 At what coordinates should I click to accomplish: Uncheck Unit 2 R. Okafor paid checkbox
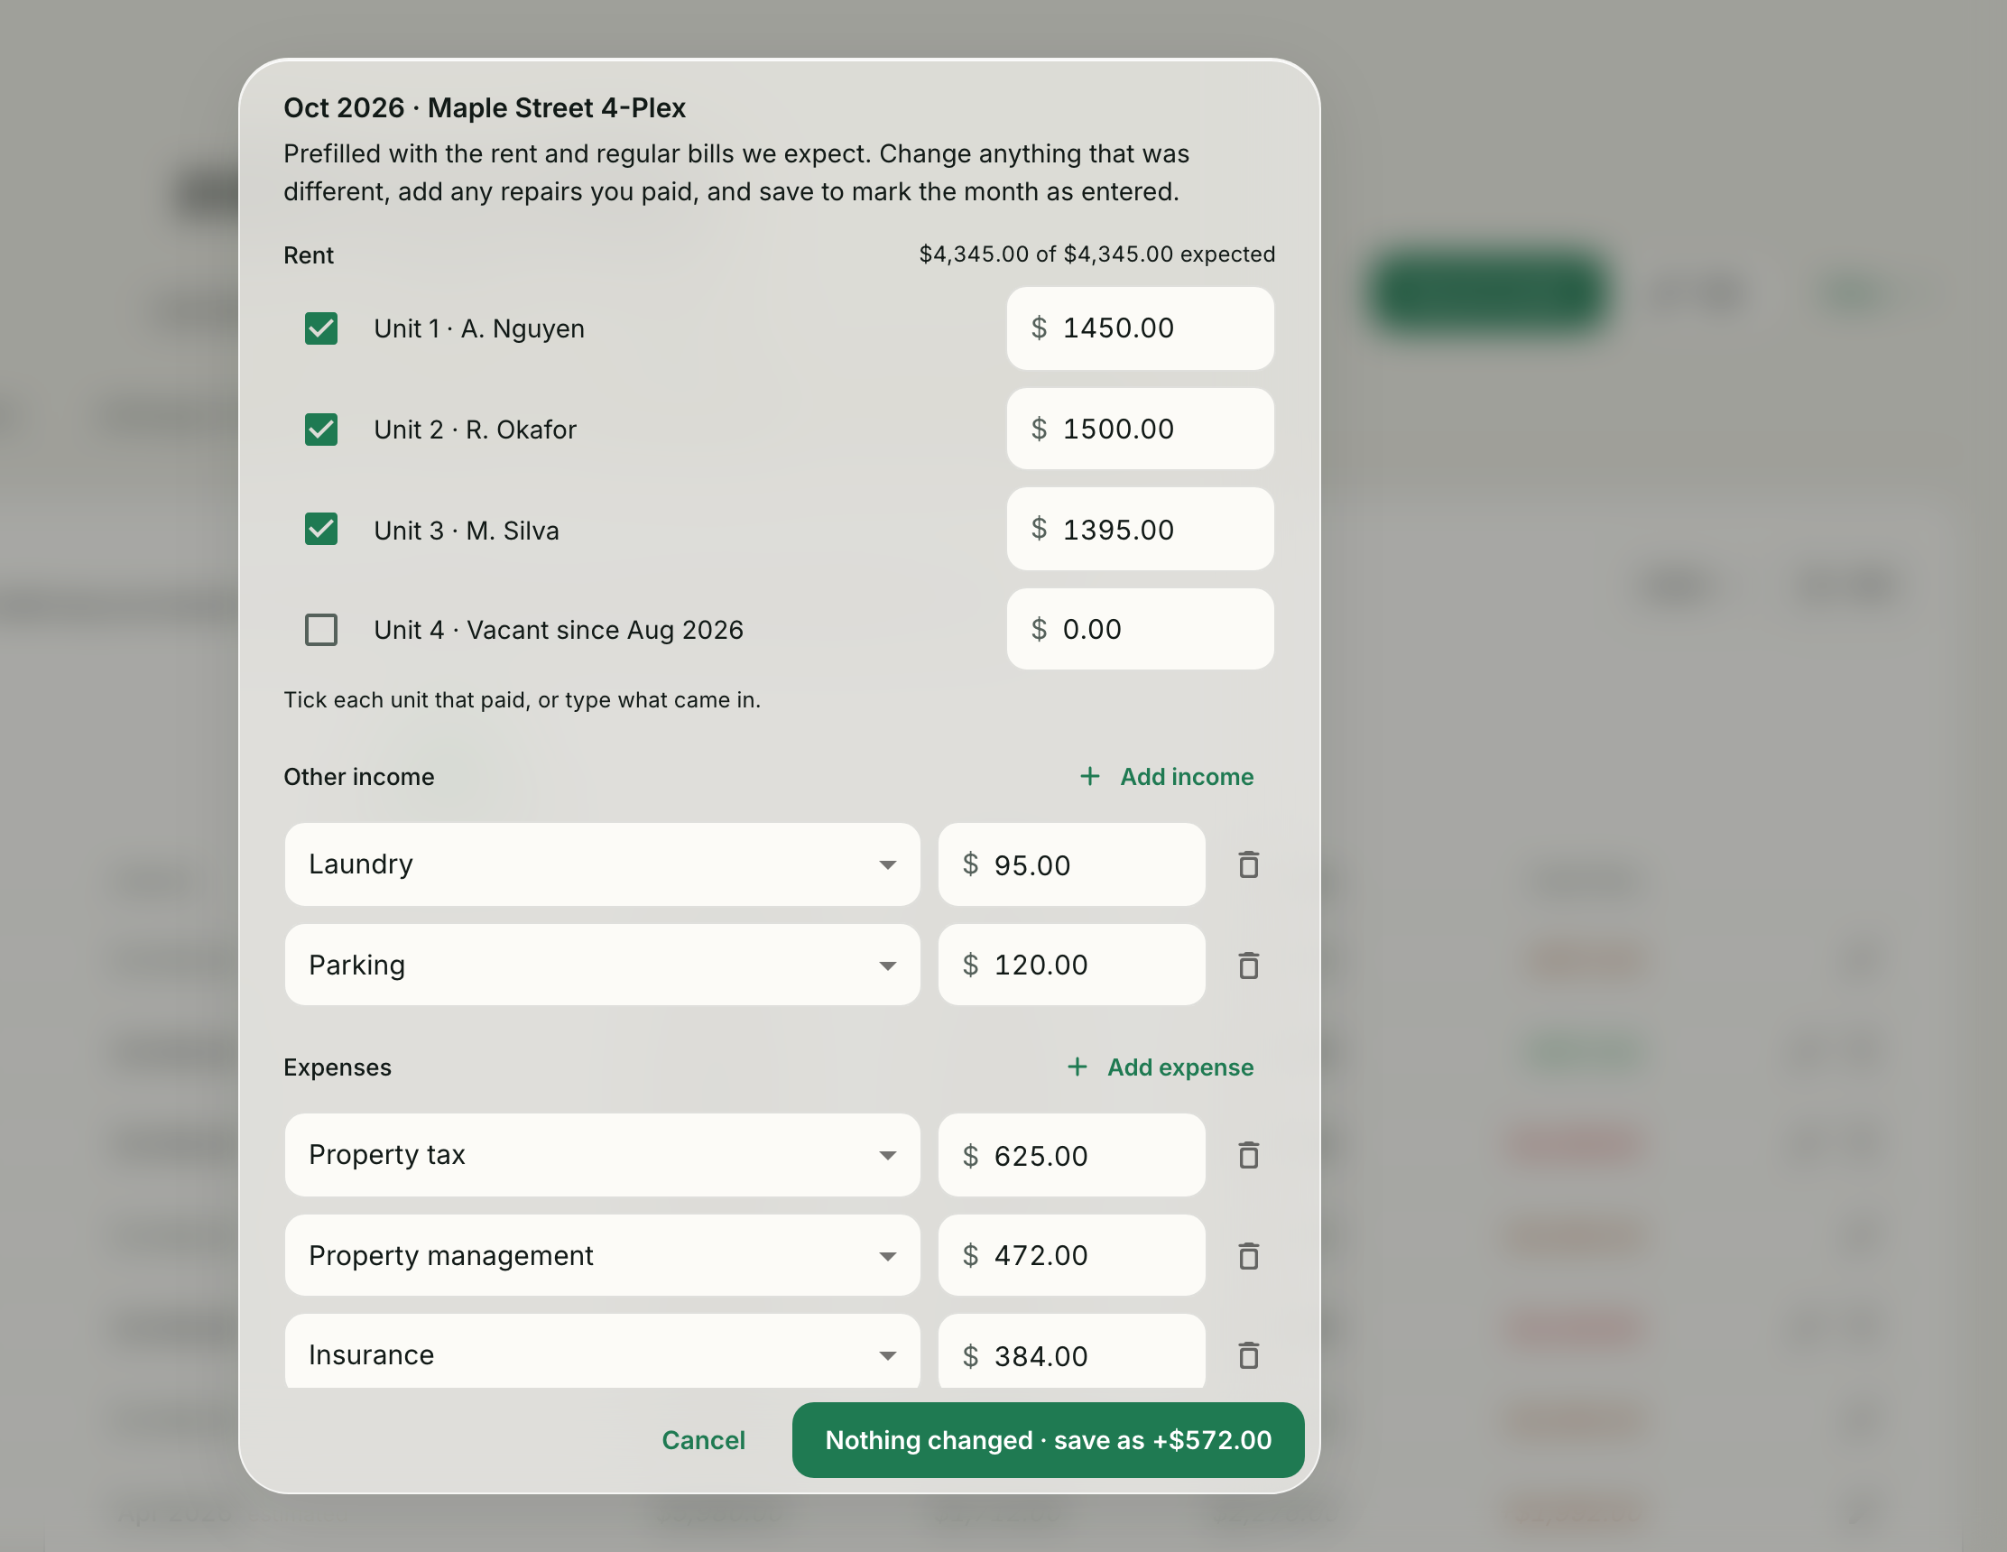320,430
